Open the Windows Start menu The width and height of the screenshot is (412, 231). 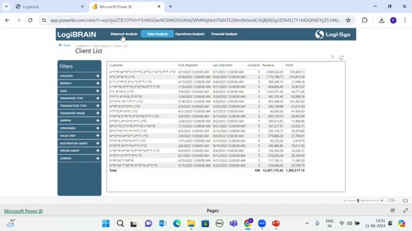click(x=106, y=223)
